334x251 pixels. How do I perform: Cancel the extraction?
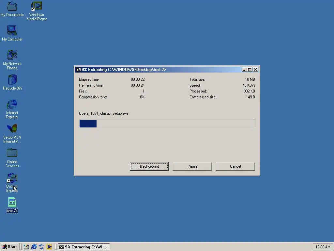[x=235, y=166]
